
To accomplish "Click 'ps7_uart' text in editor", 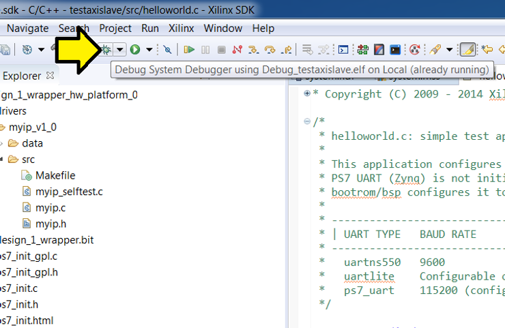I will (x=369, y=290).
